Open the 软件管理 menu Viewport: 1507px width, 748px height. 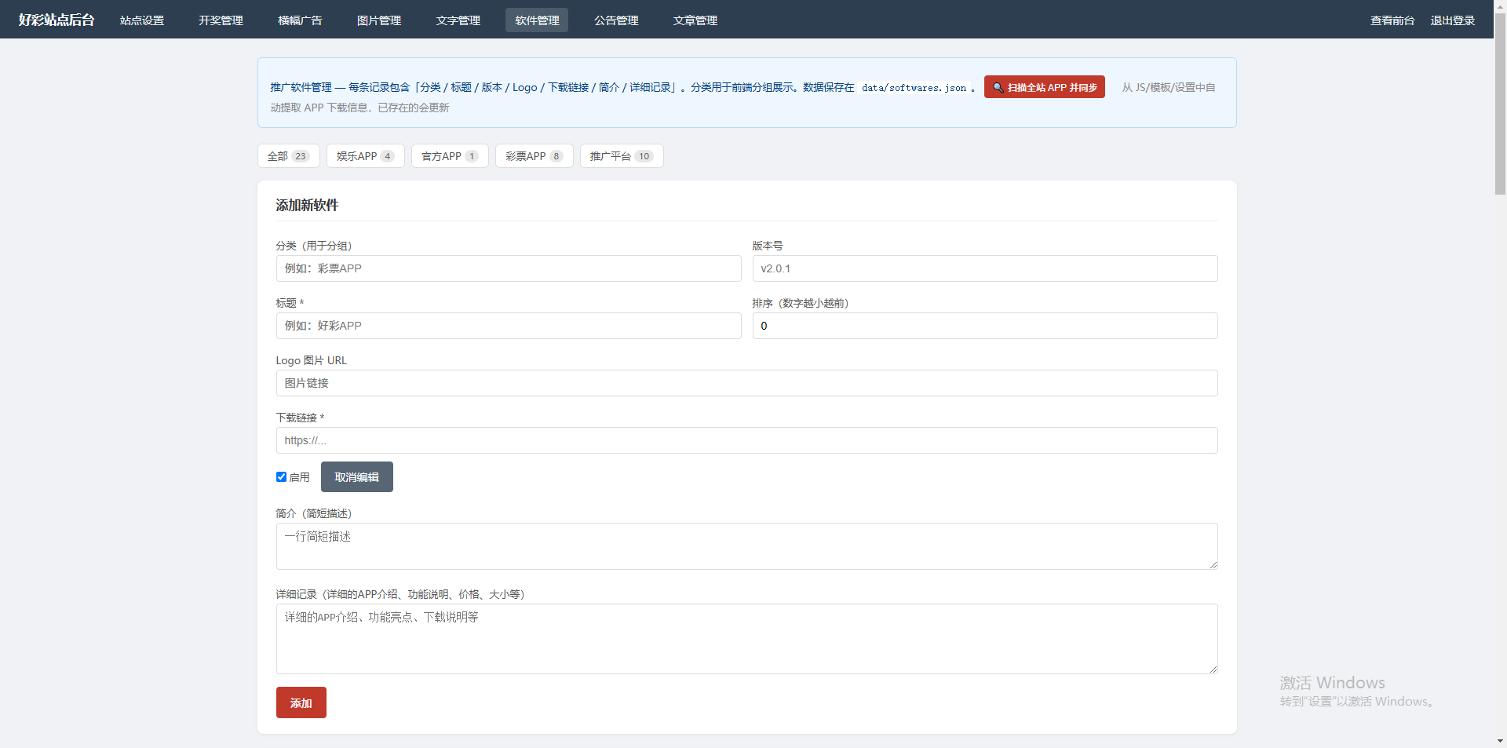click(x=537, y=20)
